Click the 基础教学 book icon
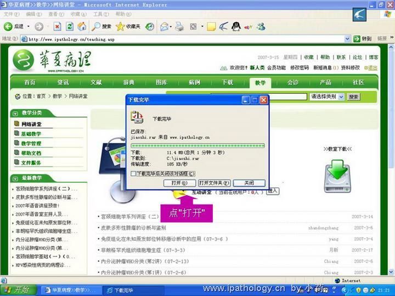Viewport: 395px width, 296px height. 16,133
